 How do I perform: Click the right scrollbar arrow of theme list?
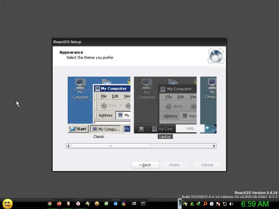(x=214, y=146)
